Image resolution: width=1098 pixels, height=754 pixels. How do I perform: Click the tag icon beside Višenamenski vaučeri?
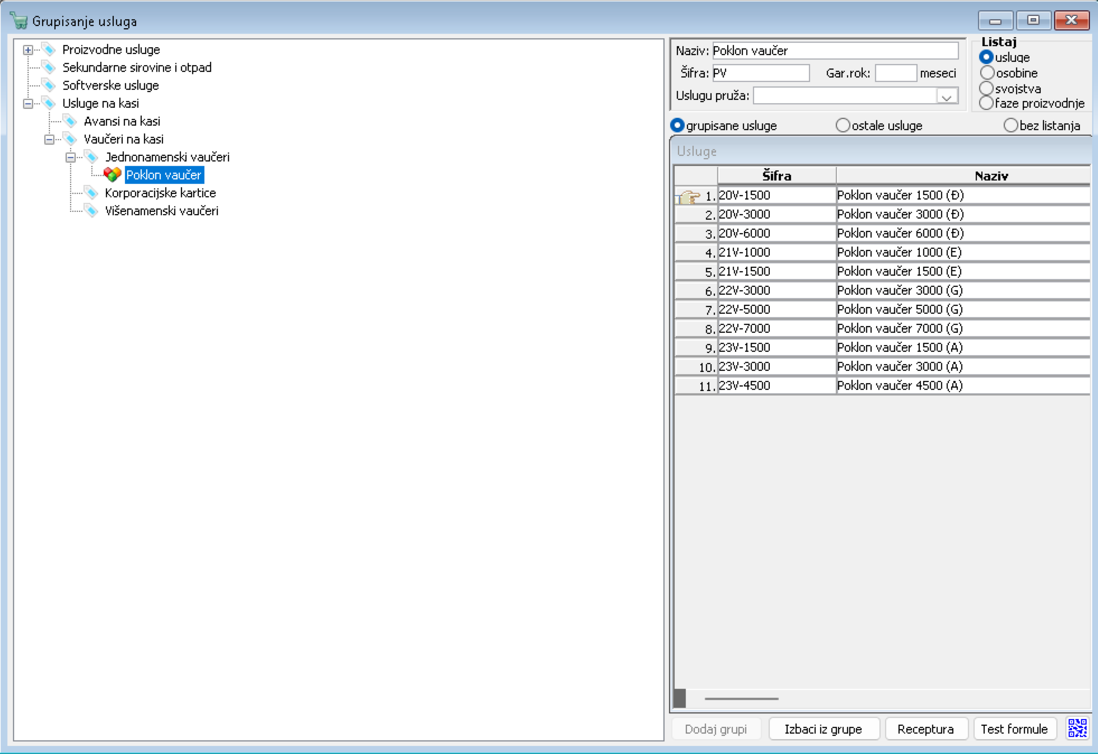click(91, 211)
